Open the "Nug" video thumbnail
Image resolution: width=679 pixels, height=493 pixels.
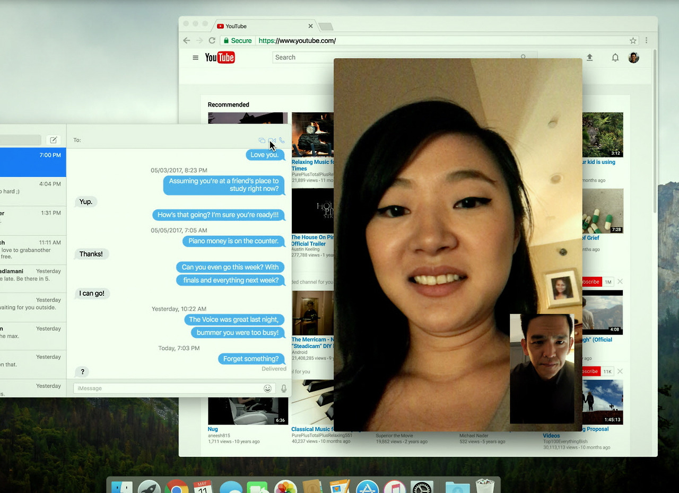pos(248,411)
